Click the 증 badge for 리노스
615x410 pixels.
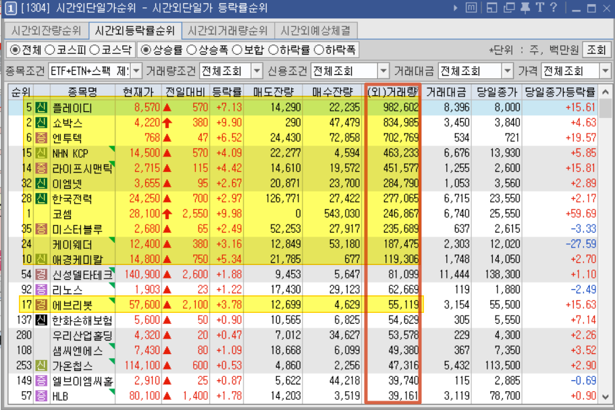pyautogui.click(x=41, y=290)
